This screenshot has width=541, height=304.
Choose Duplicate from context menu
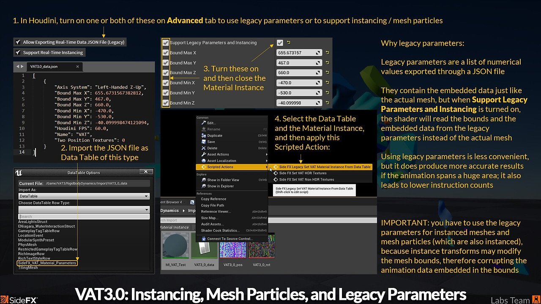[x=232, y=136]
